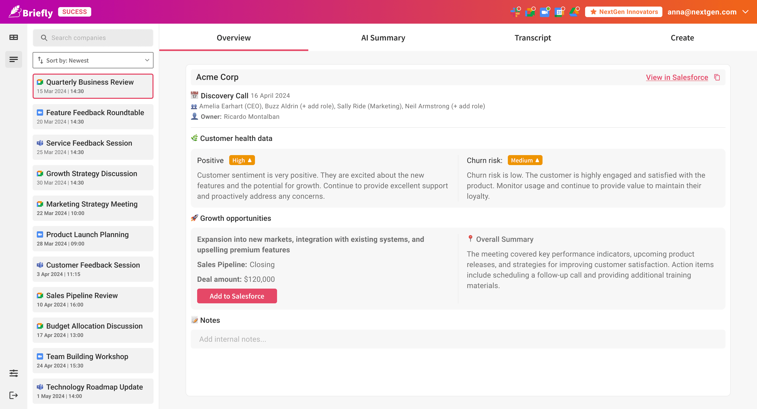The width and height of the screenshot is (757, 409).
Task: Open the Zoom integration icon
Action: [545, 12]
